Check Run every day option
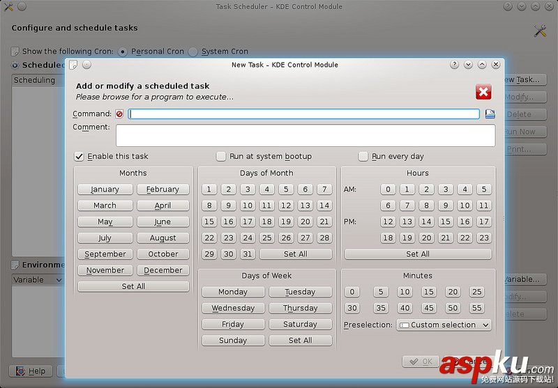 363,156
